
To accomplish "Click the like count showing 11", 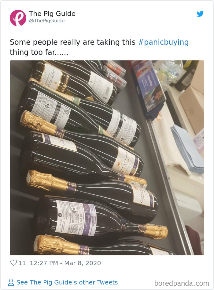I will pyautogui.click(x=21, y=263).
